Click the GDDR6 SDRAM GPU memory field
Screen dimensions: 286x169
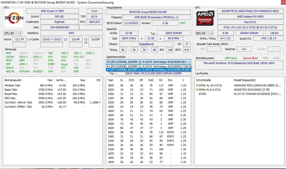click(249, 33)
